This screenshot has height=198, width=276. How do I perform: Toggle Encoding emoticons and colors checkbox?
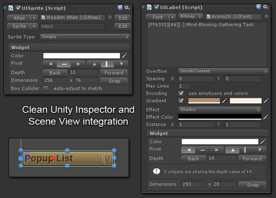(x=181, y=93)
